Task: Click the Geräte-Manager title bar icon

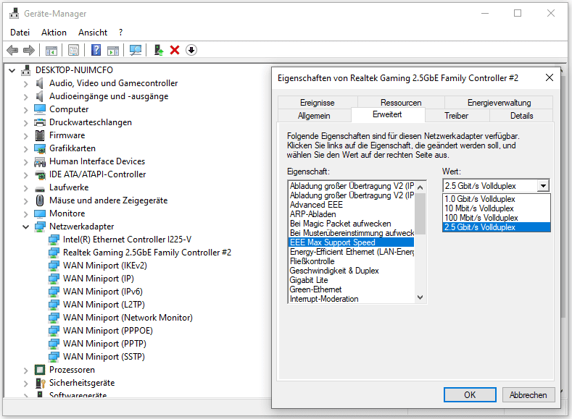Action: pyautogui.click(x=14, y=14)
